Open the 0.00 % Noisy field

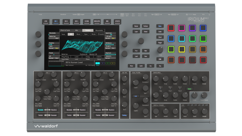(99, 57)
